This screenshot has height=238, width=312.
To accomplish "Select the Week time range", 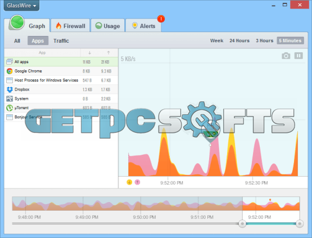I will pos(216,41).
